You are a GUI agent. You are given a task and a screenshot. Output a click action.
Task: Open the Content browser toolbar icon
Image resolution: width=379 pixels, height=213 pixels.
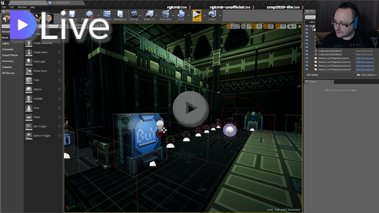(107, 15)
